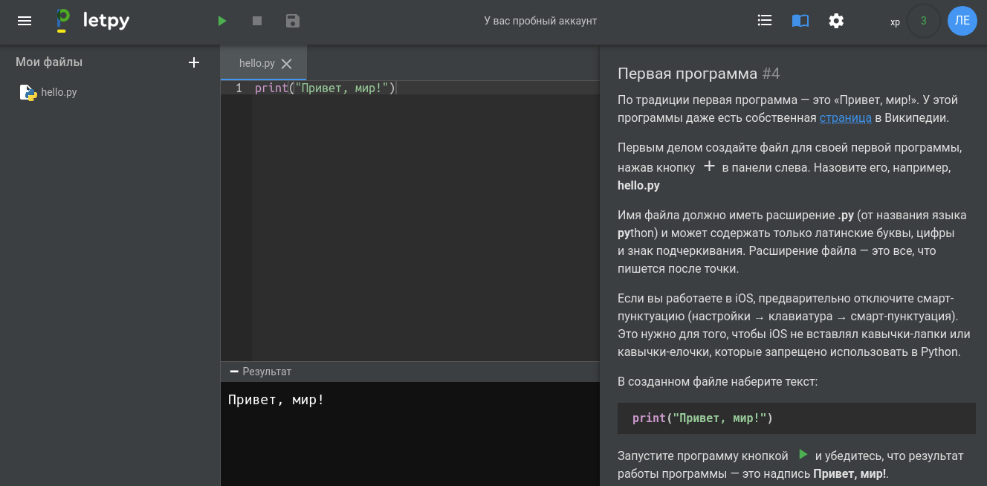987x486 pixels.
Task: Create new file with plus icon
Action: (194, 62)
